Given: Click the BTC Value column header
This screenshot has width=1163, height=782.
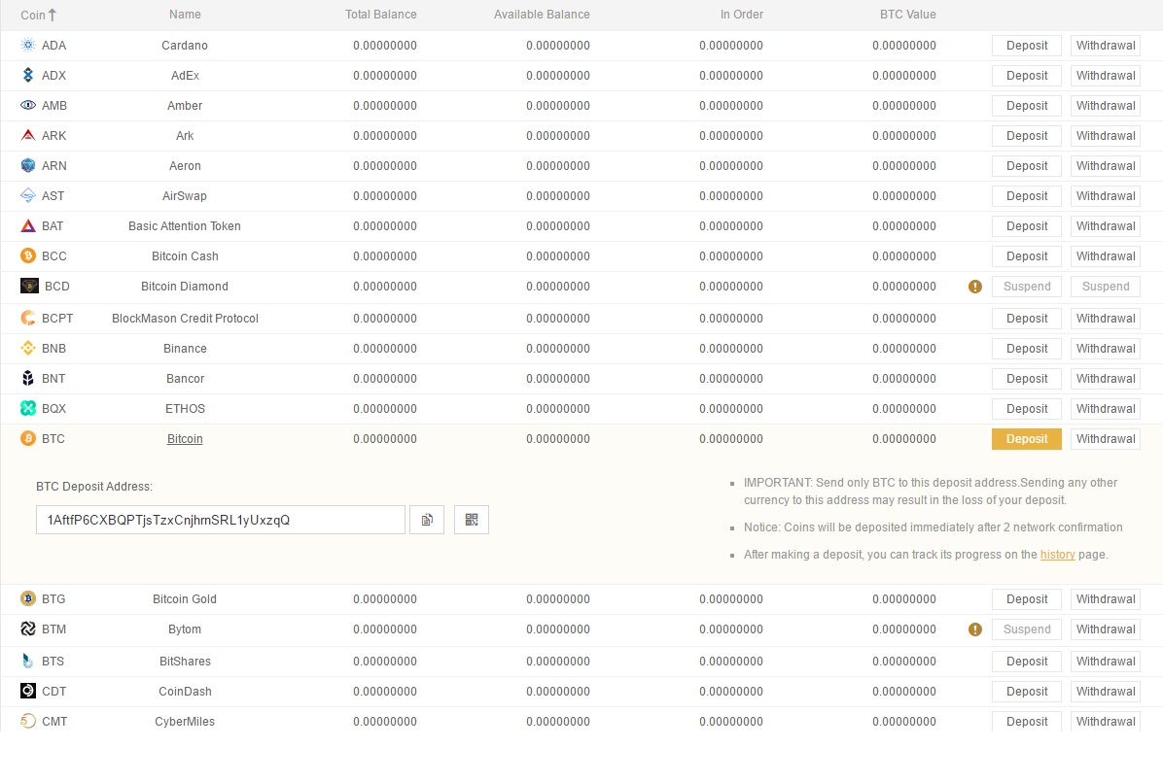Looking at the screenshot, I should [908, 14].
